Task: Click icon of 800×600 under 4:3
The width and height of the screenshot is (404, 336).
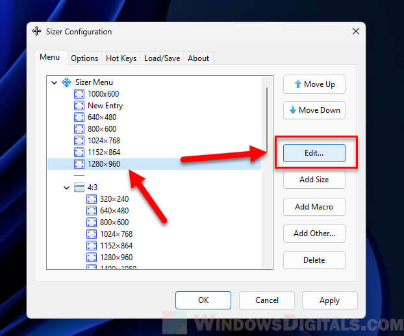Action: click(92, 222)
